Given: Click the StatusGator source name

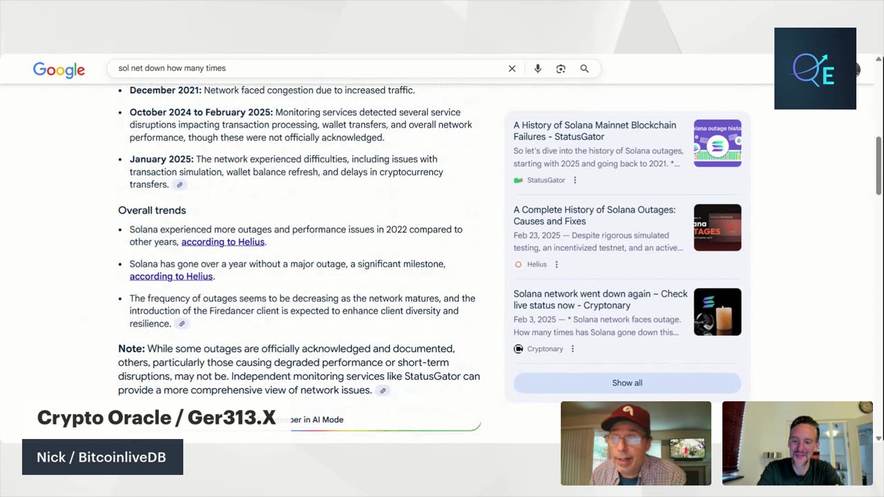Looking at the screenshot, I should 546,180.
